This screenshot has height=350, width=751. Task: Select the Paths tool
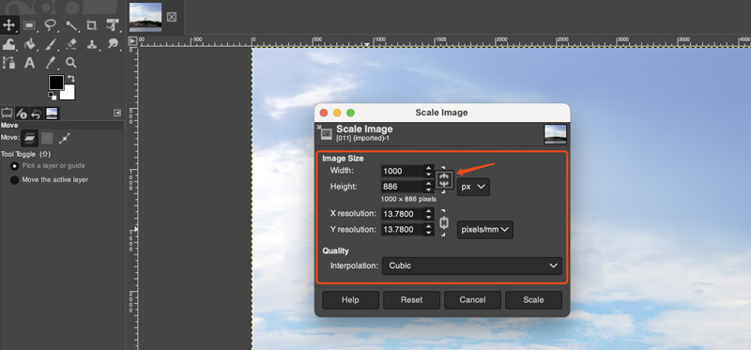tap(9, 63)
